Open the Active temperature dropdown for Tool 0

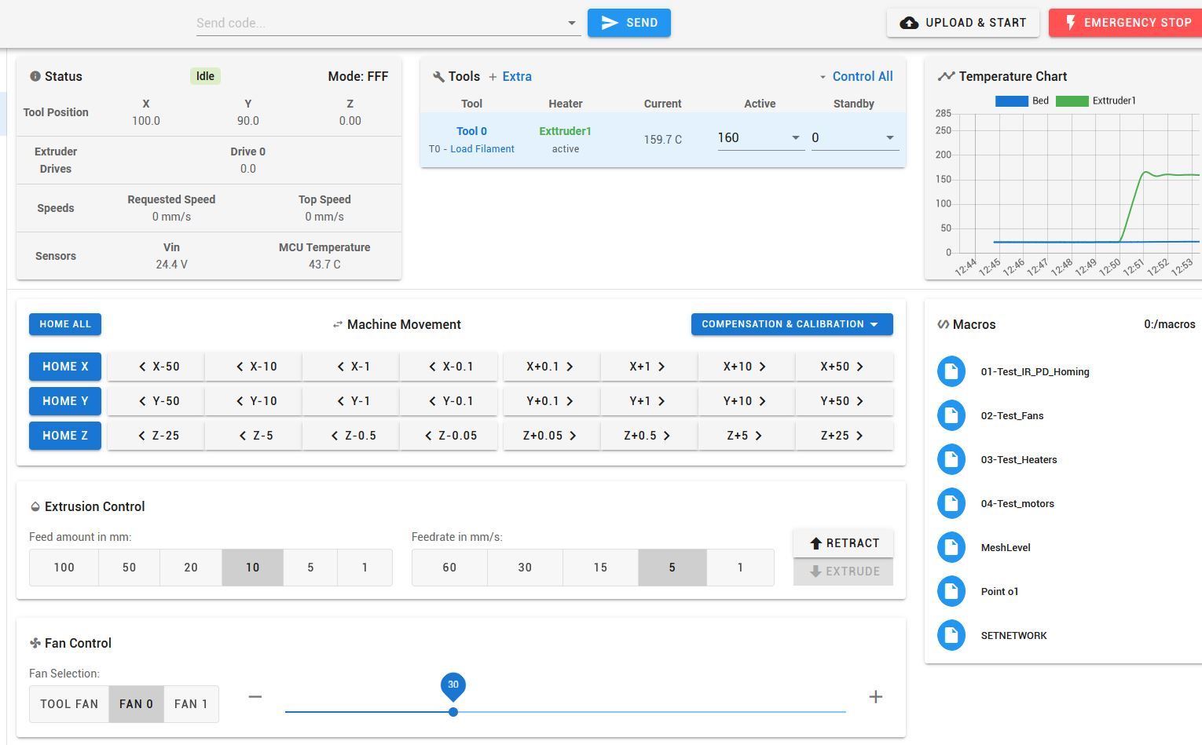[x=795, y=137]
